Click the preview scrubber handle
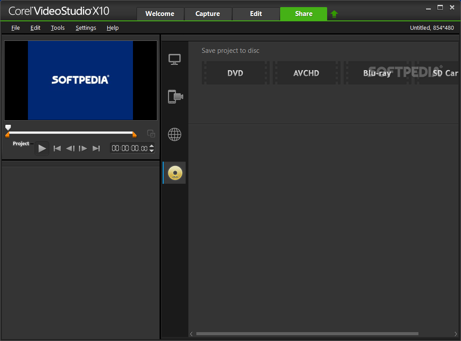This screenshot has width=461, height=341. 8,127
